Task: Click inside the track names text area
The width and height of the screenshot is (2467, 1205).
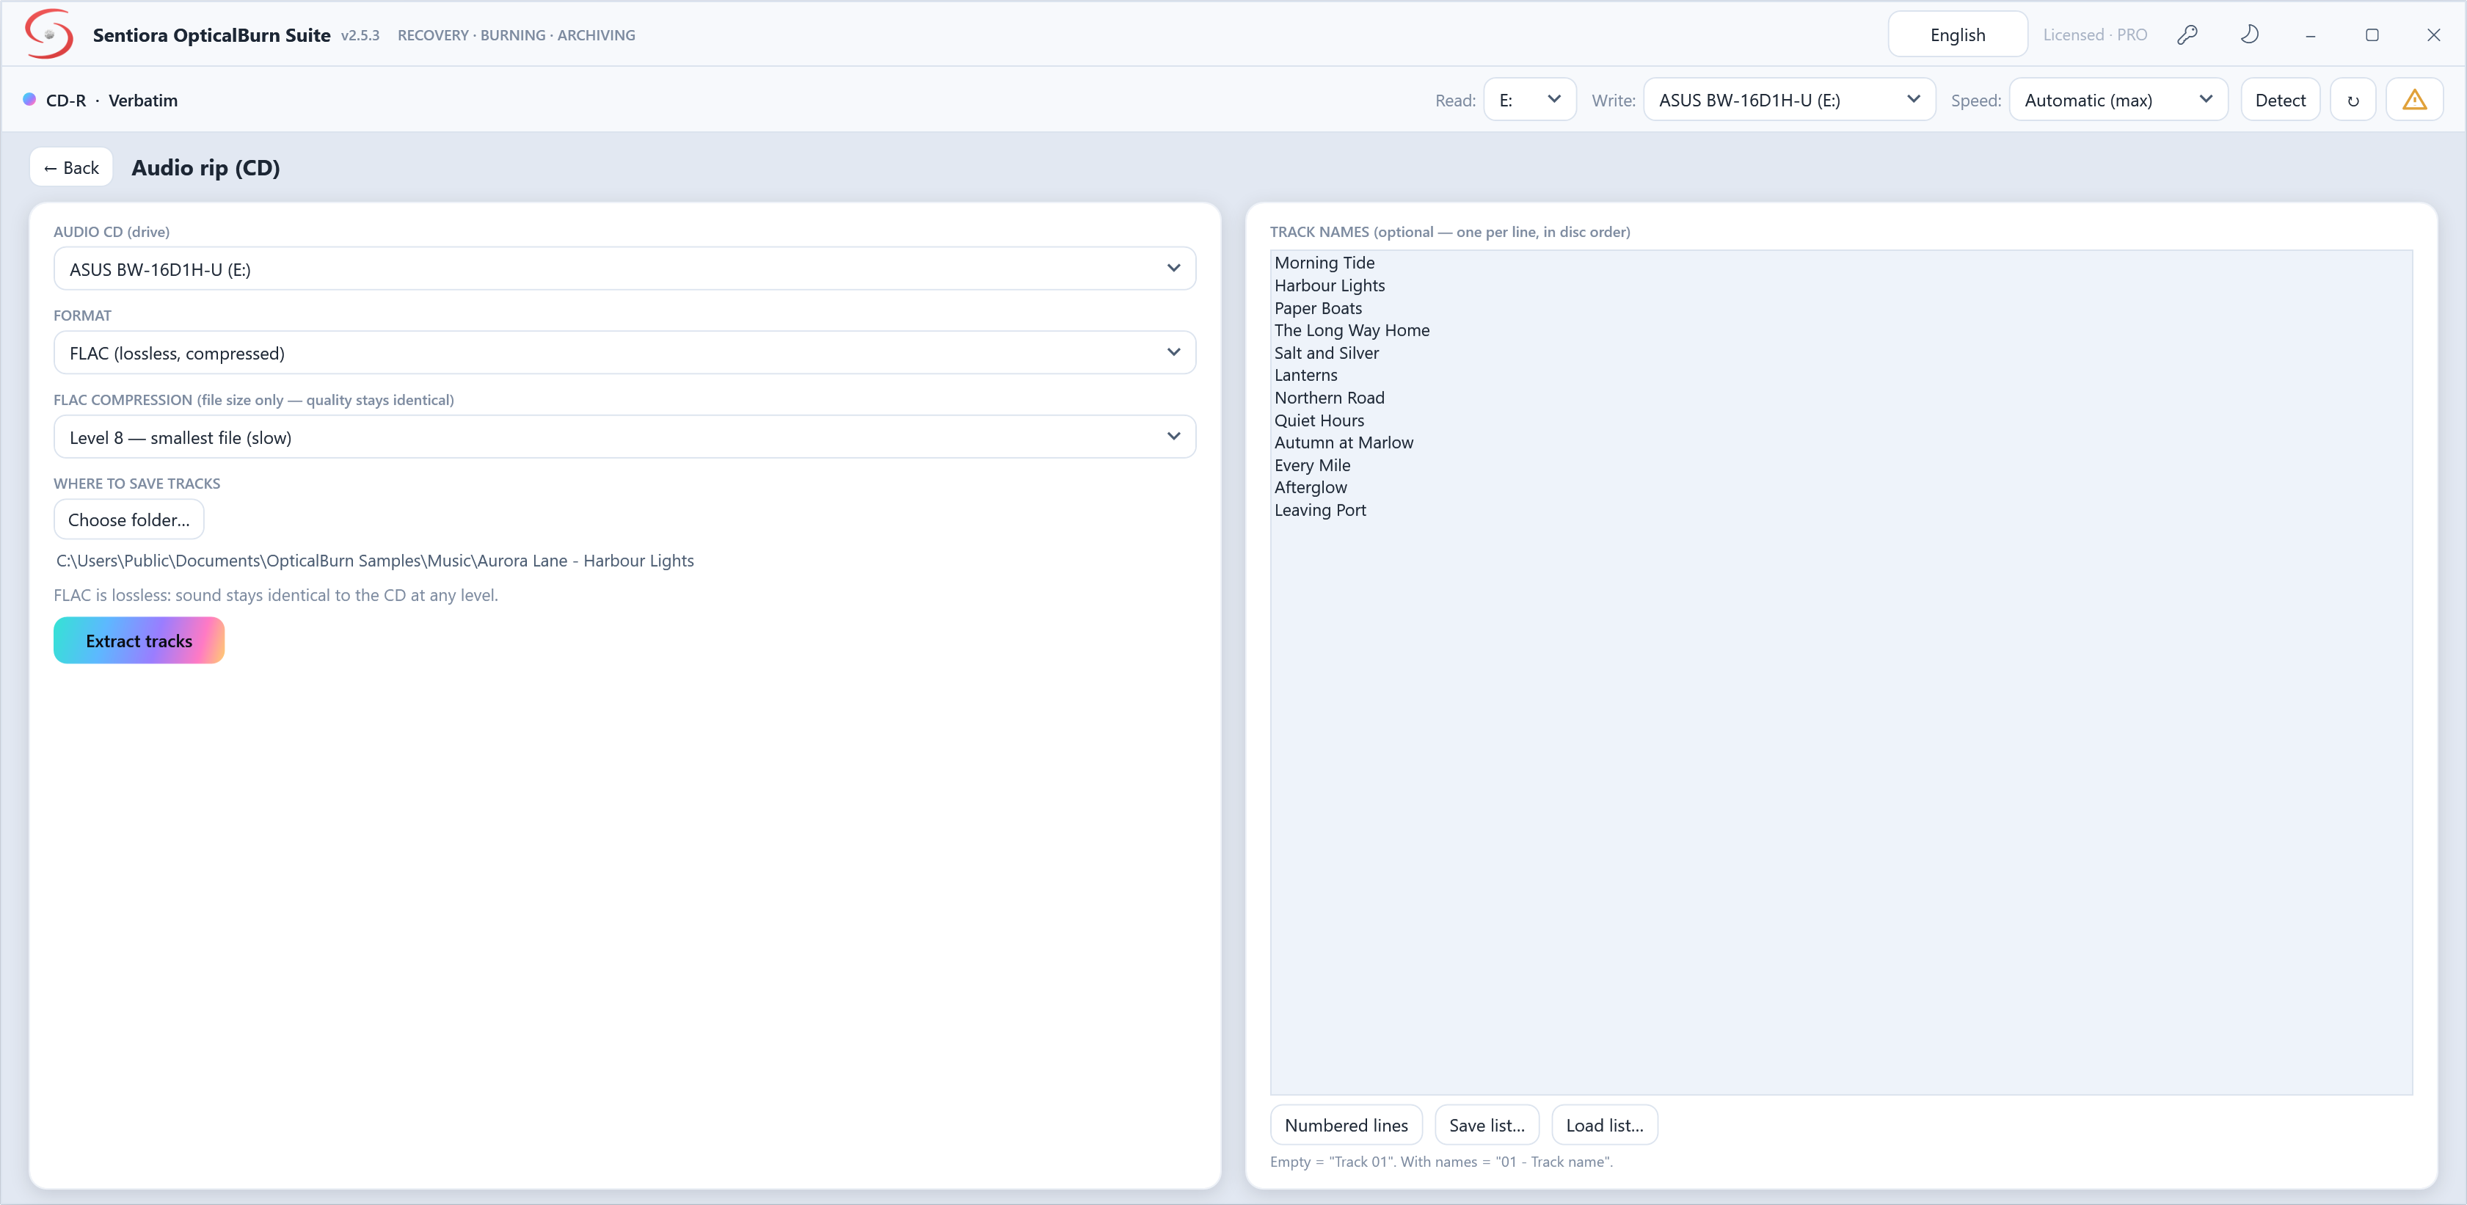Action: coord(1840,672)
